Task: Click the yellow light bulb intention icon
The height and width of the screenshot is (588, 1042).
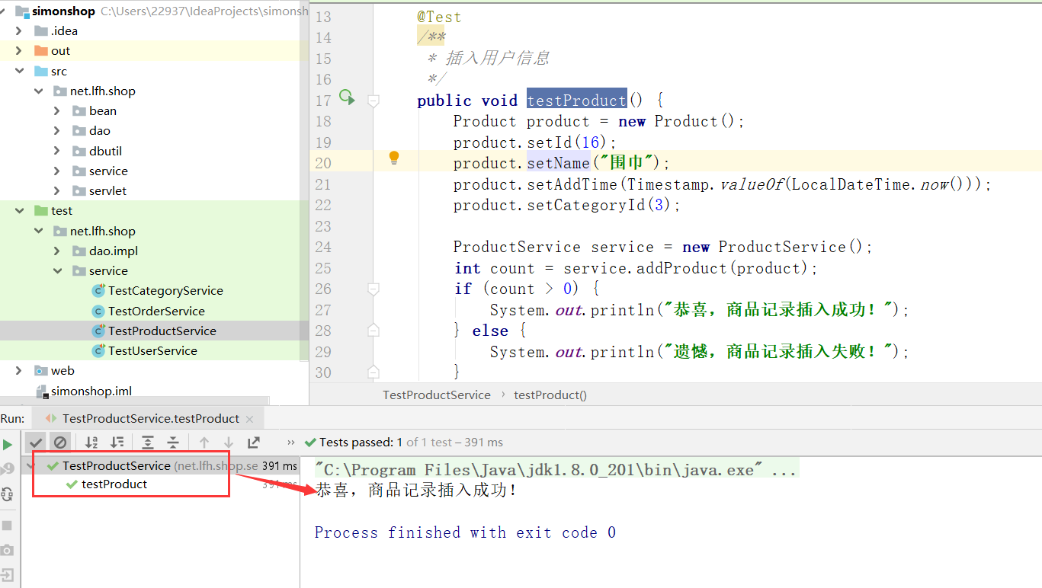Action: (x=394, y=158)
